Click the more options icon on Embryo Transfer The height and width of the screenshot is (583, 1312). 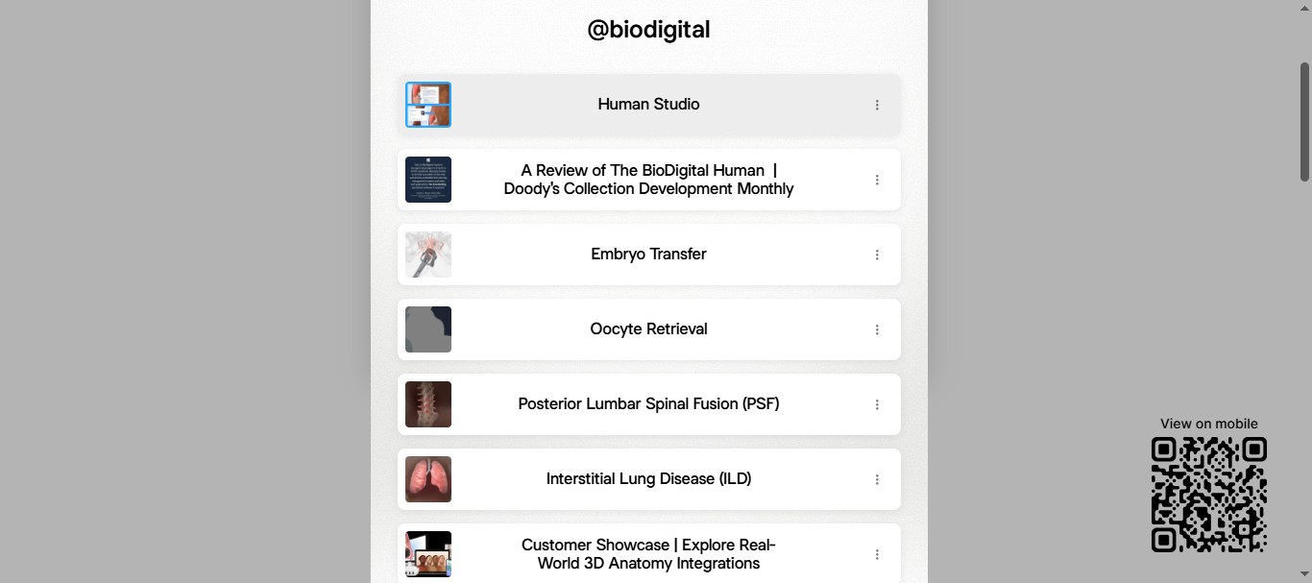(877, 255)
